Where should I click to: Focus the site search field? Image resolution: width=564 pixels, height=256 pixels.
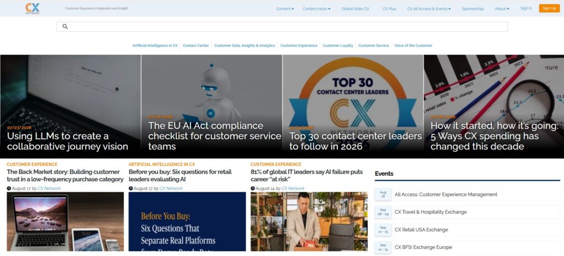coord(282,26)
